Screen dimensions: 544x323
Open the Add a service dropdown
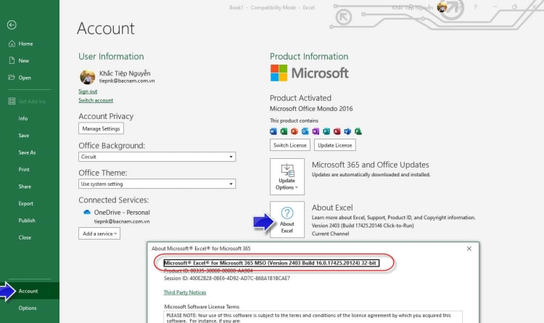99,234
